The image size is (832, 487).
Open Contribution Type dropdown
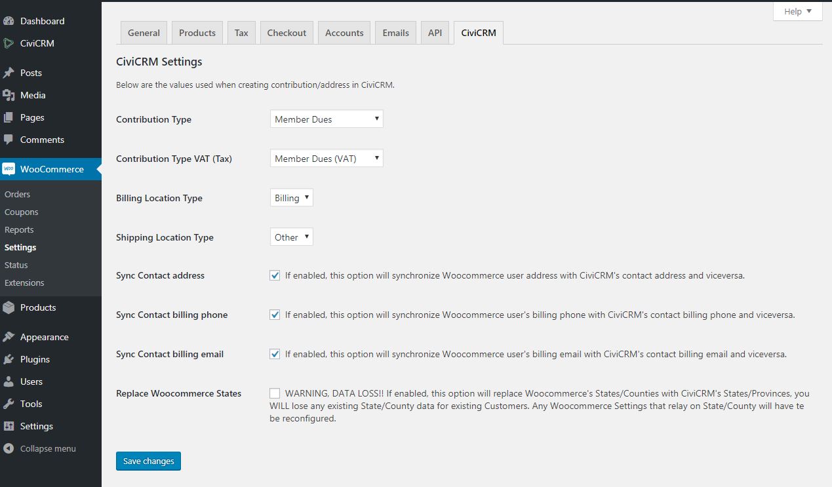pos(327,119)
